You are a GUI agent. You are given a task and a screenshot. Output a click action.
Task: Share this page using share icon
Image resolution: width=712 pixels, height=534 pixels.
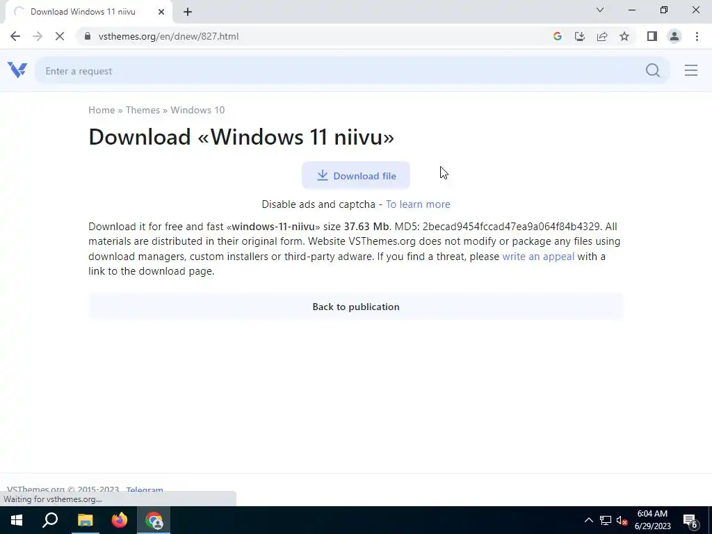601,36
